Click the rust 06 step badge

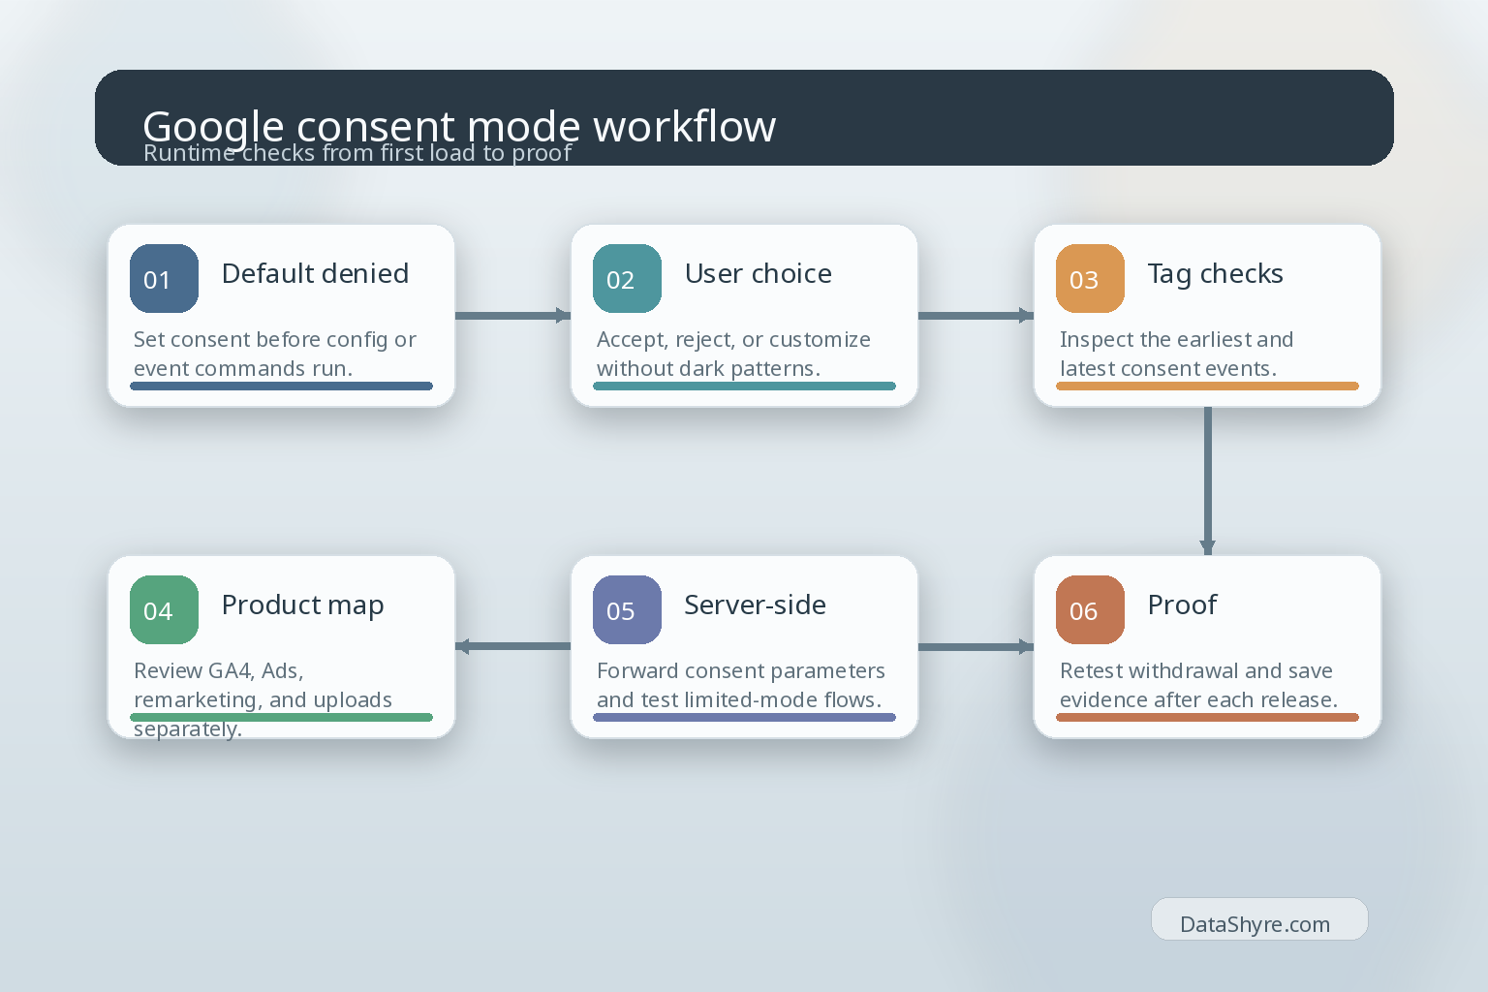pyautogui.click(x=1090, y=610)
